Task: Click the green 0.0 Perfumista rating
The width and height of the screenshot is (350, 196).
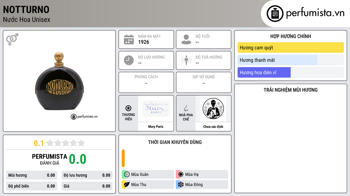Action: click(x=78, y=159)
